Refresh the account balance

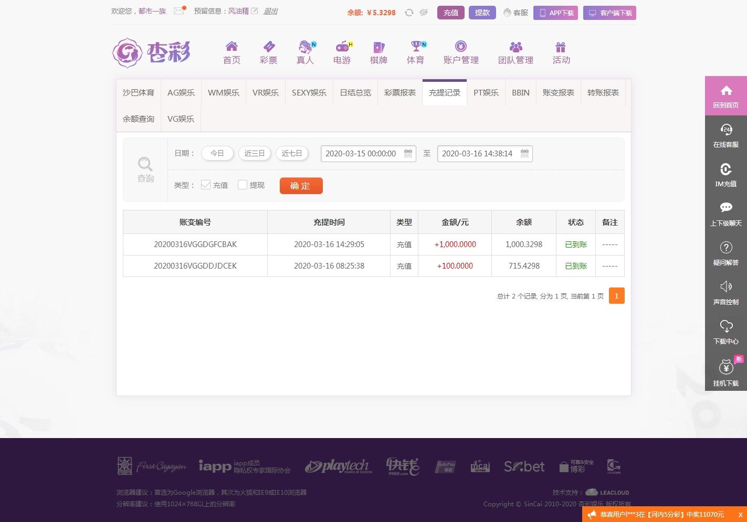pyautogui.click(x=409, y=13)
